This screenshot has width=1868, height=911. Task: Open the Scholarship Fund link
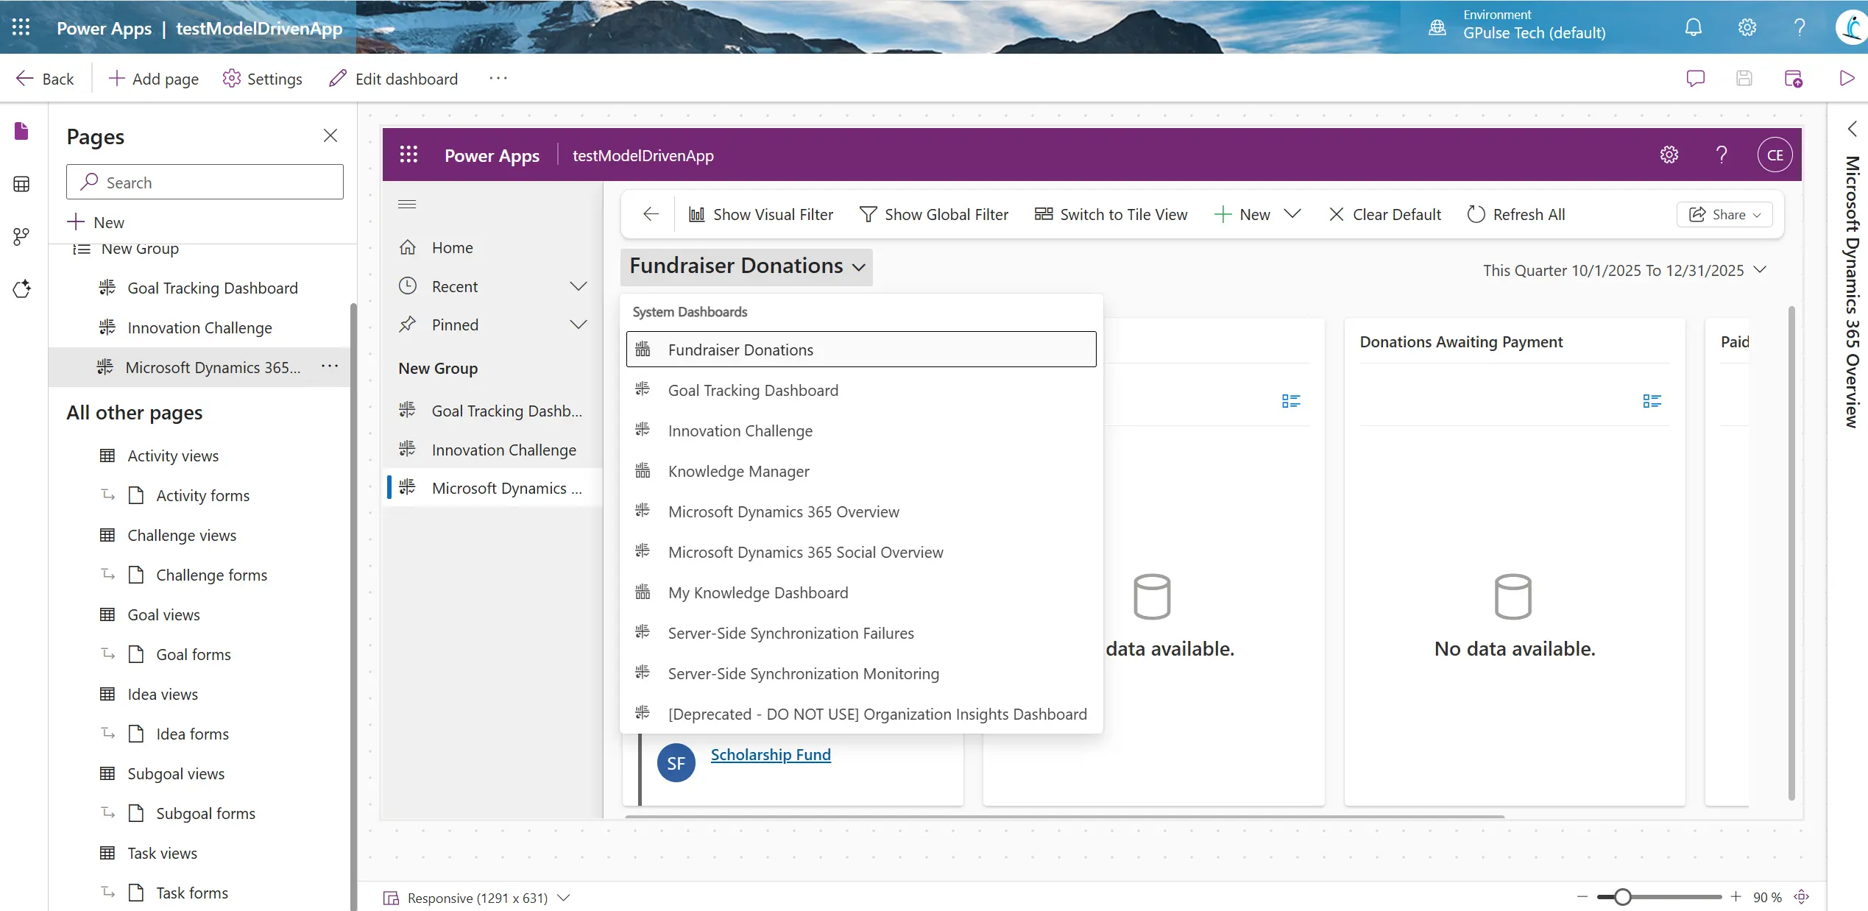[770, 754]
